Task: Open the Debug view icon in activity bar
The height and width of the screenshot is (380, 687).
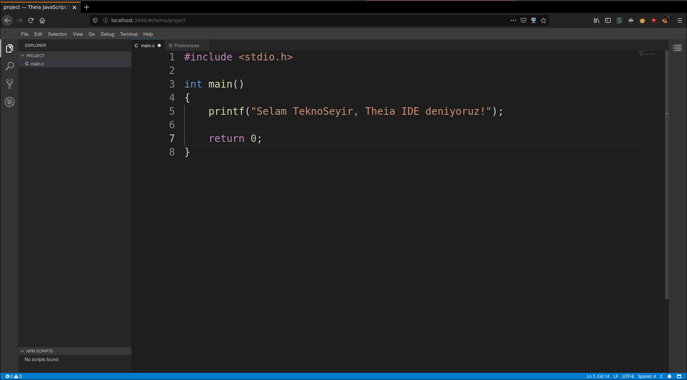Action: click(10, 102)
